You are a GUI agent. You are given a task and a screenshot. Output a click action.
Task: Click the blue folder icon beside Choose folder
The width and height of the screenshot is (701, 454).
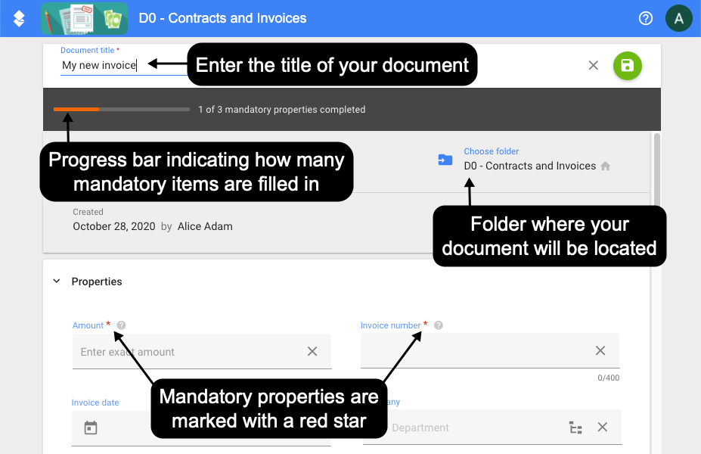(x=445, y=160)
